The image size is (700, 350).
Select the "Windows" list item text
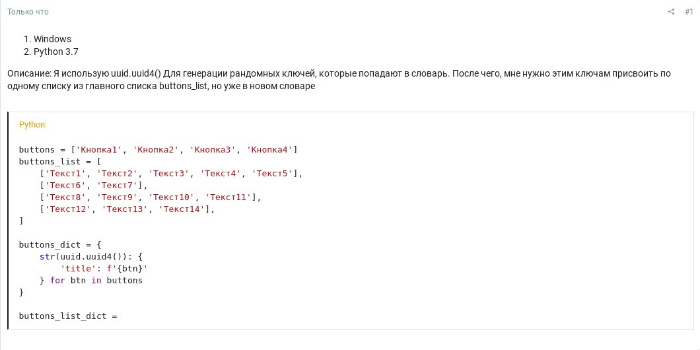[x=52, y=39]
